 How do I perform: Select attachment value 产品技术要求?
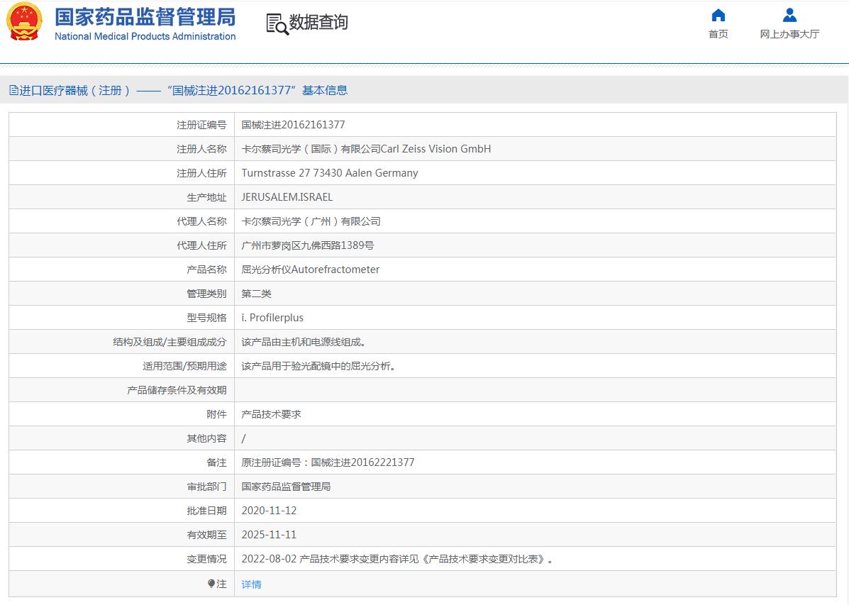pos(271,414)
